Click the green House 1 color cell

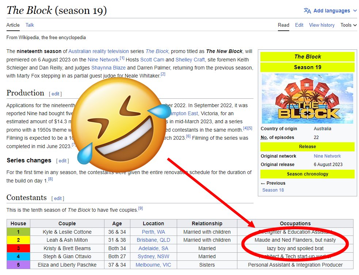coord(18,232)
